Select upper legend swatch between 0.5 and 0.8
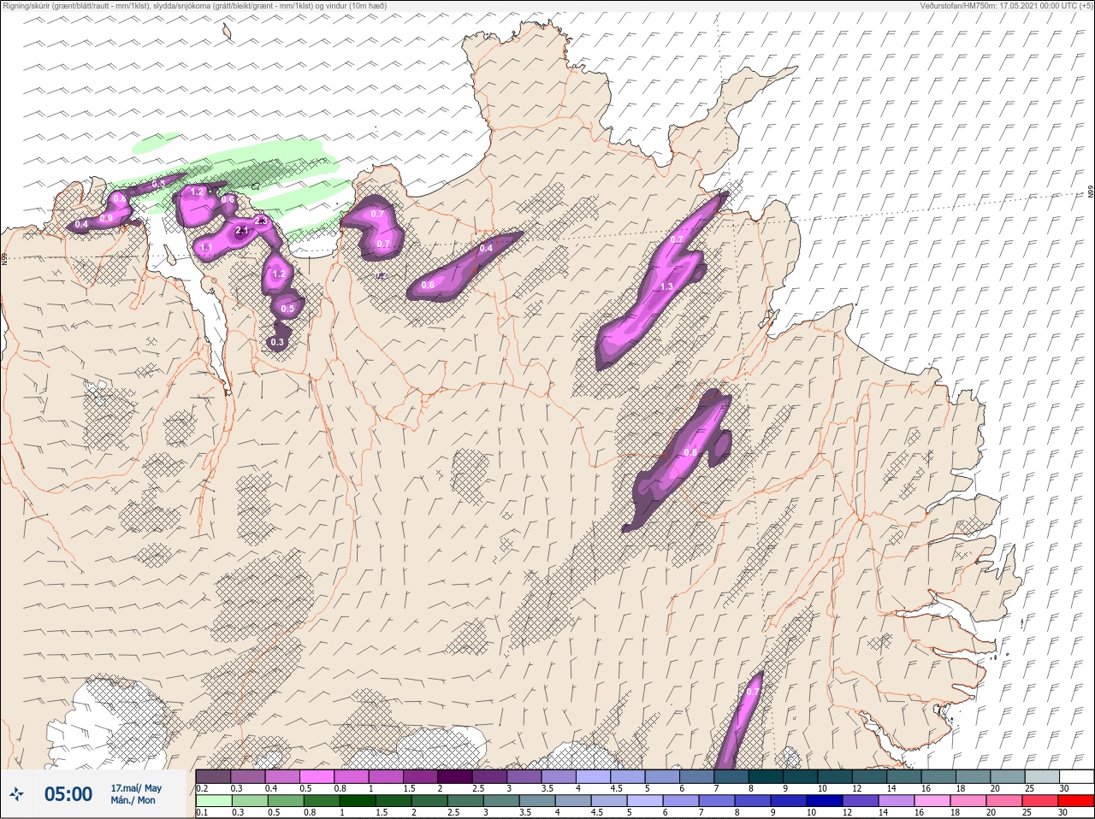This screenshot has height=819, width=1095. click(317, 776)
